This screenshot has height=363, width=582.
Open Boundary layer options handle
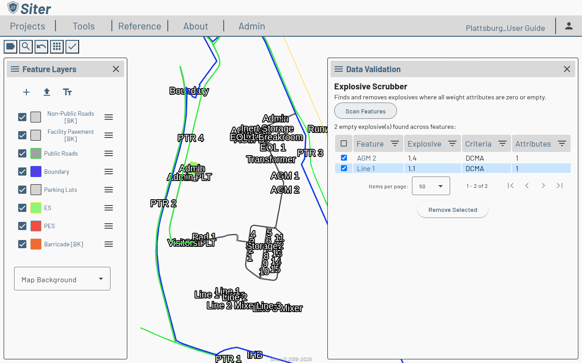pos(109,172)
